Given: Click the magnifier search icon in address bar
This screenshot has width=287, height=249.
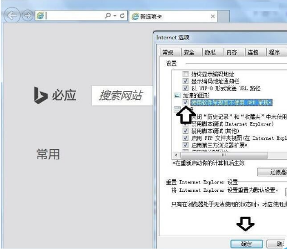Looking at the screenshot, I should 108,16.
